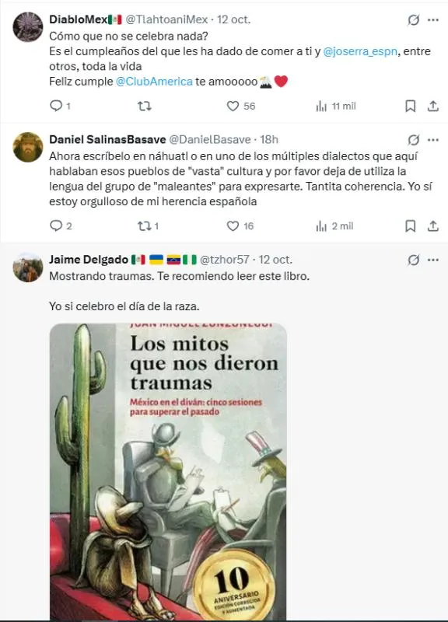The height and width of the screenshot is (622, 448).
Task: Expand more options on Daniel SalinasBasave's tweet
Action: click(433, 140)
